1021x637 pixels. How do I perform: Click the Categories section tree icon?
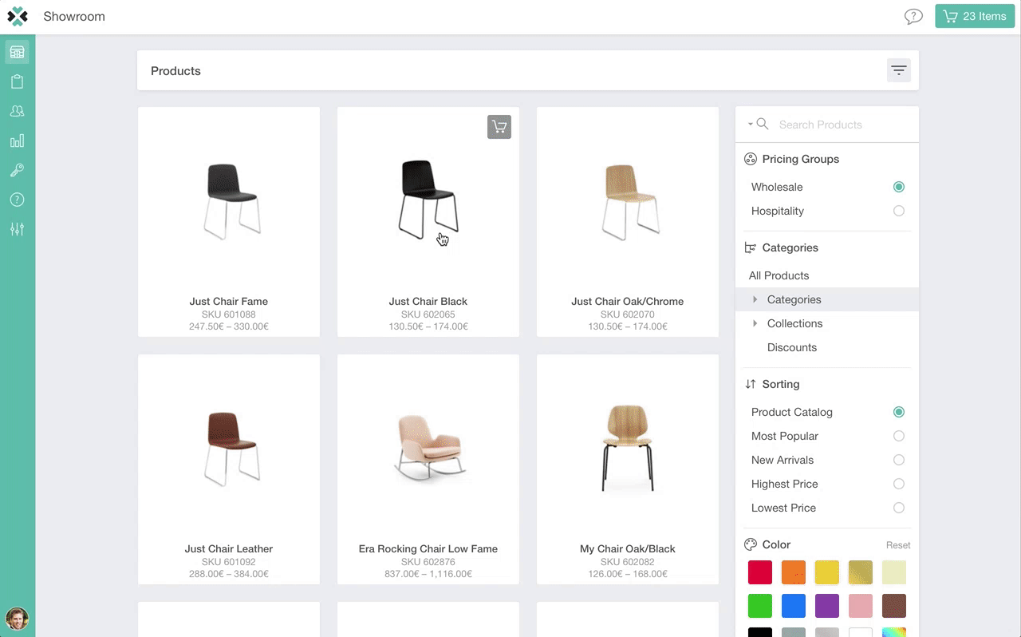[x=750, y=247]
